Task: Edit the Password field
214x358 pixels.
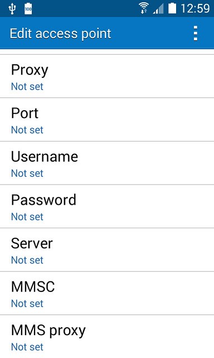Action: (x=107, y=206)
